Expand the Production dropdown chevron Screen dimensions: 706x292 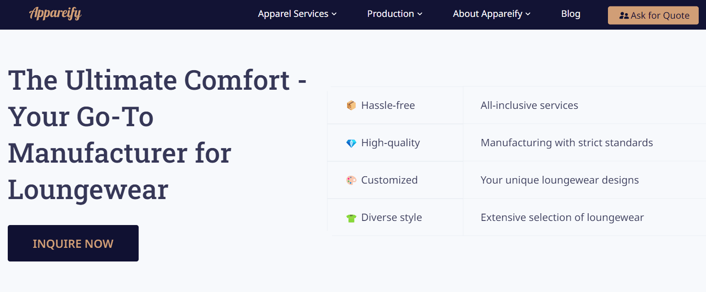(420, 14)
